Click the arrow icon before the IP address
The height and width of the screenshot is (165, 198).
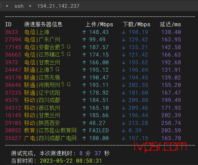pos(30,6)
